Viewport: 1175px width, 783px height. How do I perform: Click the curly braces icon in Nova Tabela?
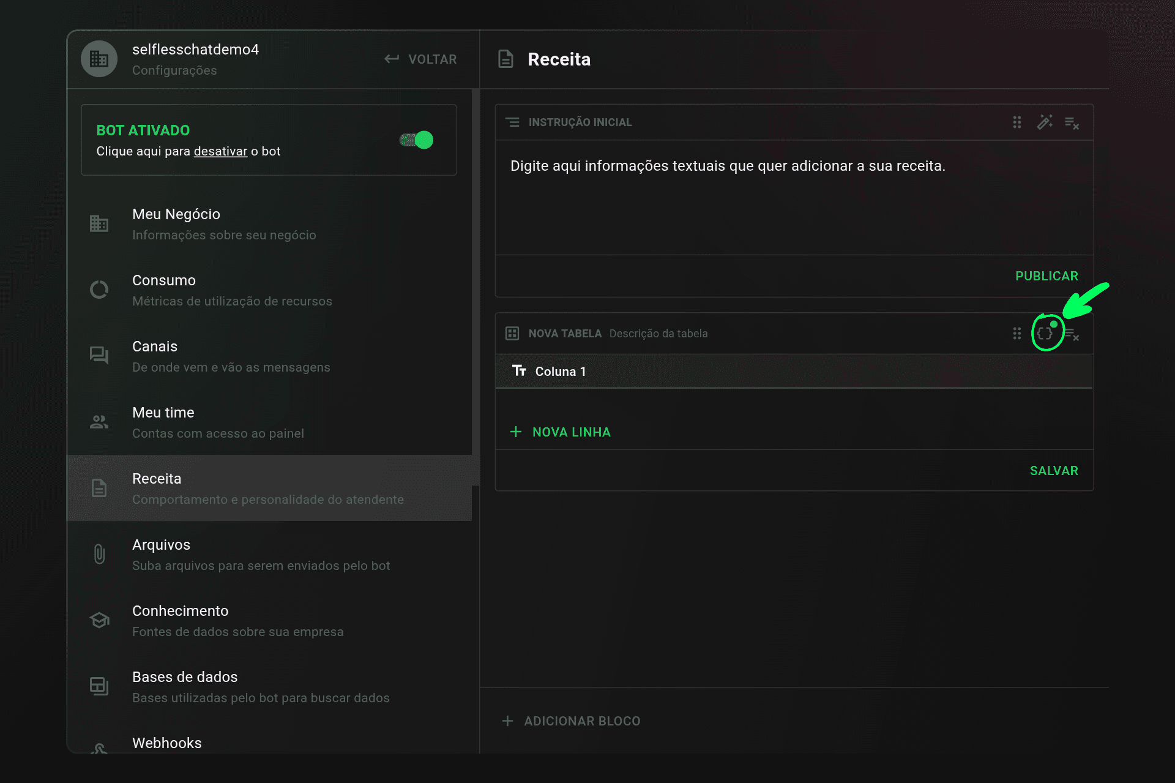pos(1045,334)
